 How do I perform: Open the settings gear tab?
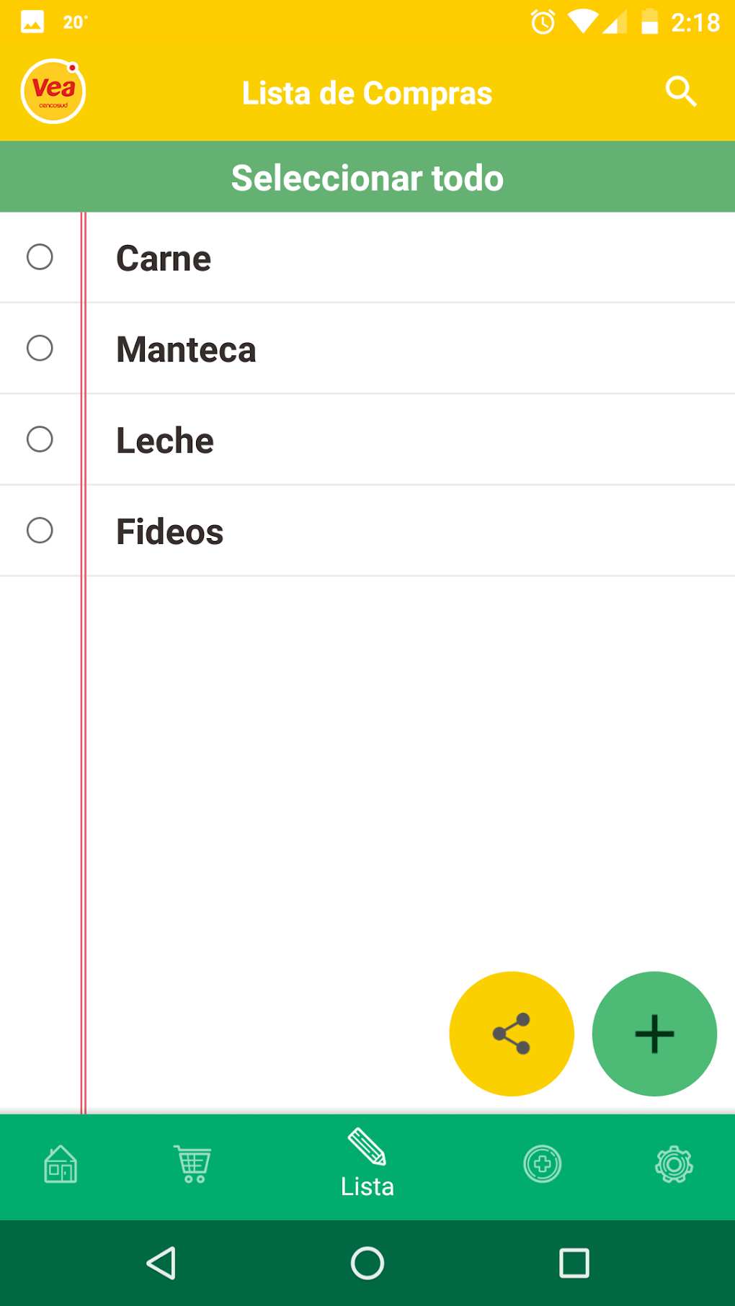click(x=674, y=1164)
